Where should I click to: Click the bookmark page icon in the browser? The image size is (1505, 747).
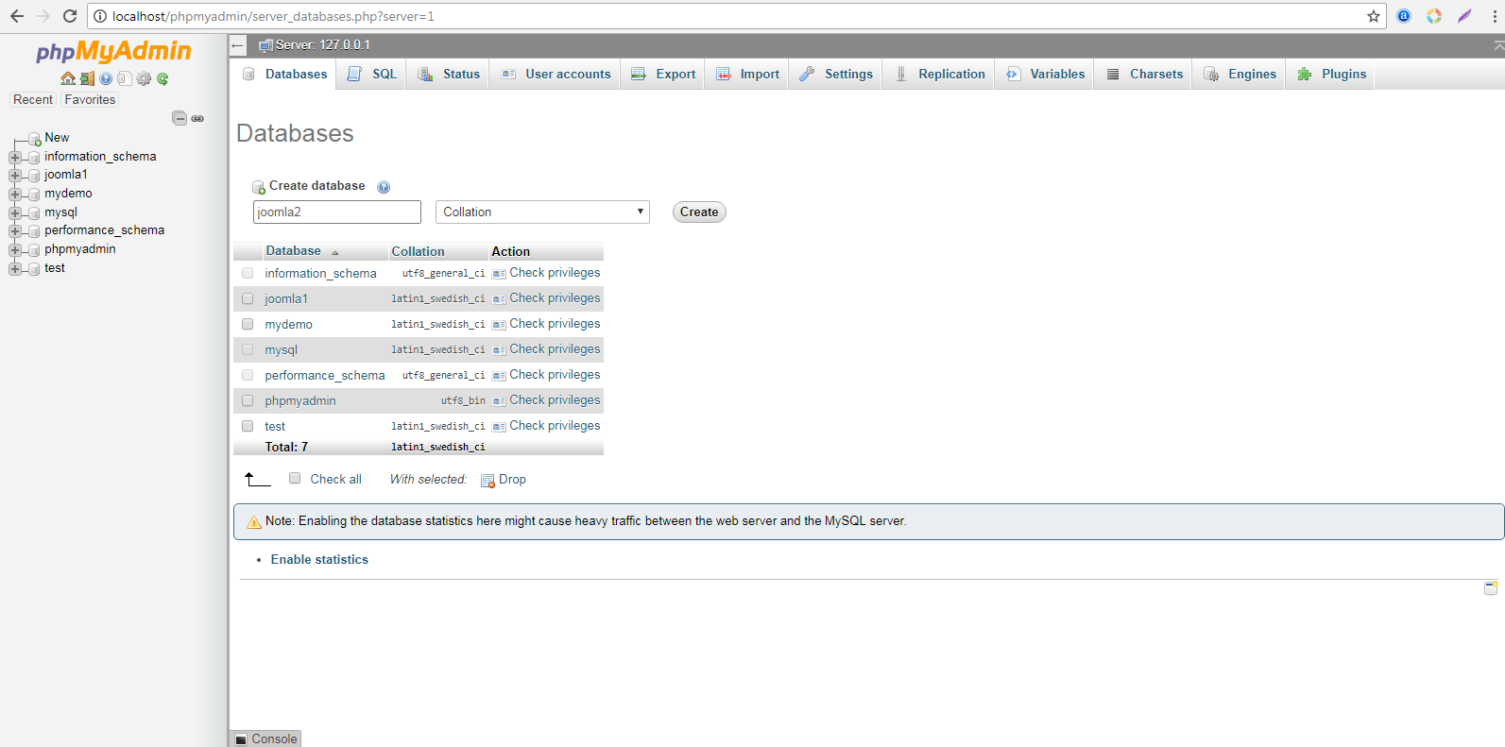tap(1374, 16)
